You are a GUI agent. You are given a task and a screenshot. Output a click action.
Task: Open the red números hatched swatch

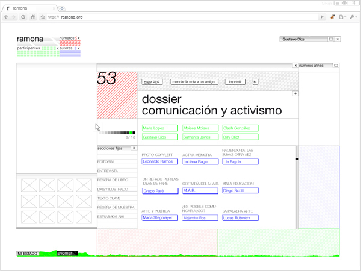point(70,43)
